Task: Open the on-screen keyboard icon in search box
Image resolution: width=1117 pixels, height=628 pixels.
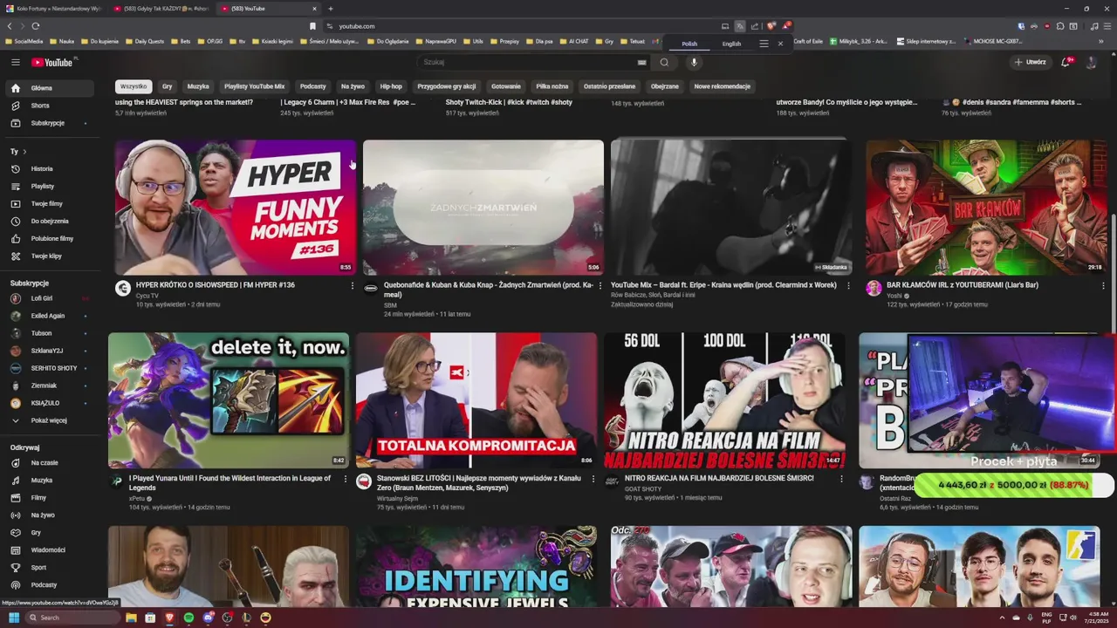Action: point(642,62)
